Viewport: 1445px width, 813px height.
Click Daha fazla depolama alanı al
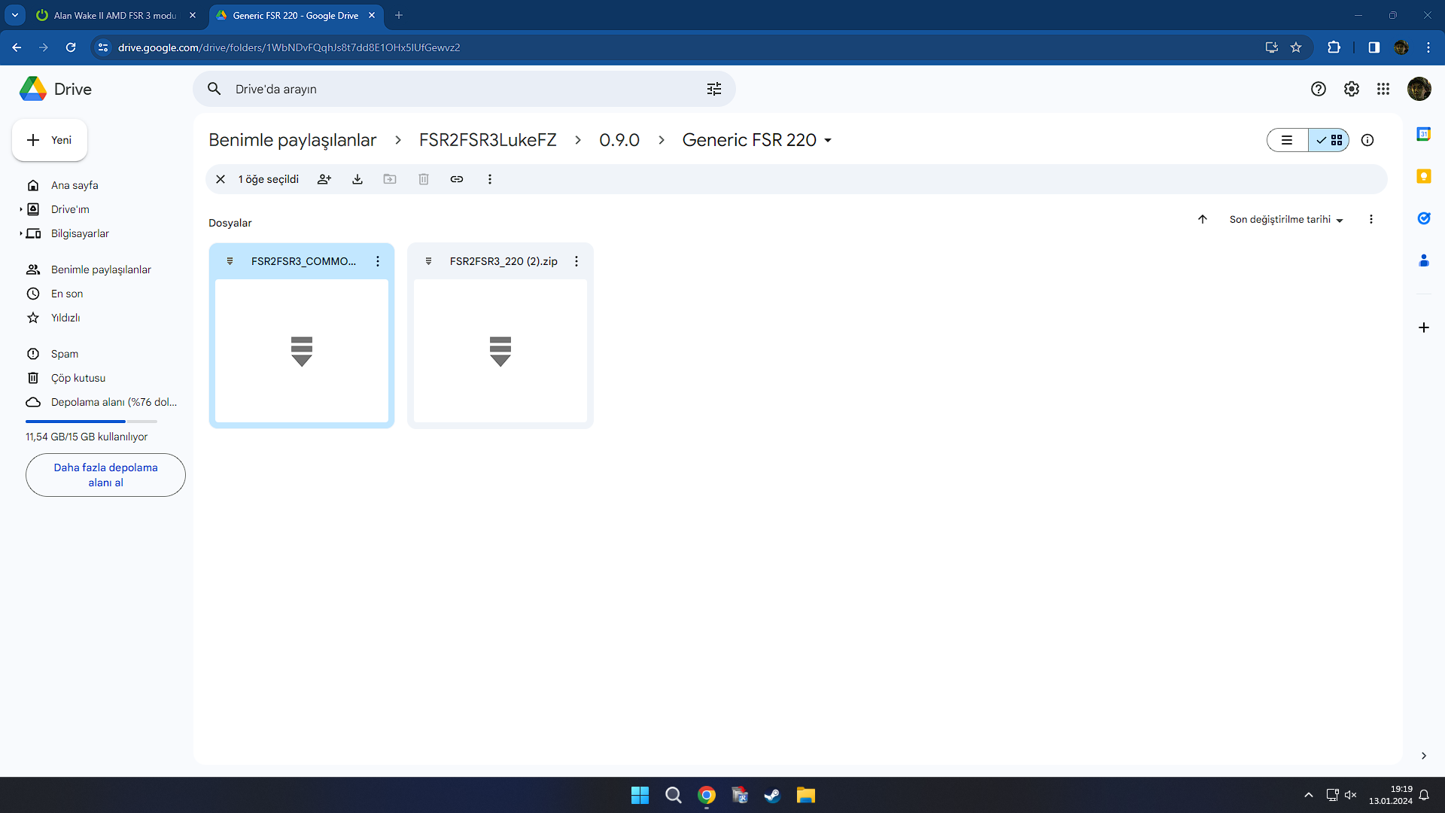[105, 475]
